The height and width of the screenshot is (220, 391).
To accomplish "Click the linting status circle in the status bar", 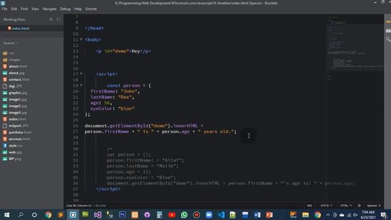I will [359, 205].
